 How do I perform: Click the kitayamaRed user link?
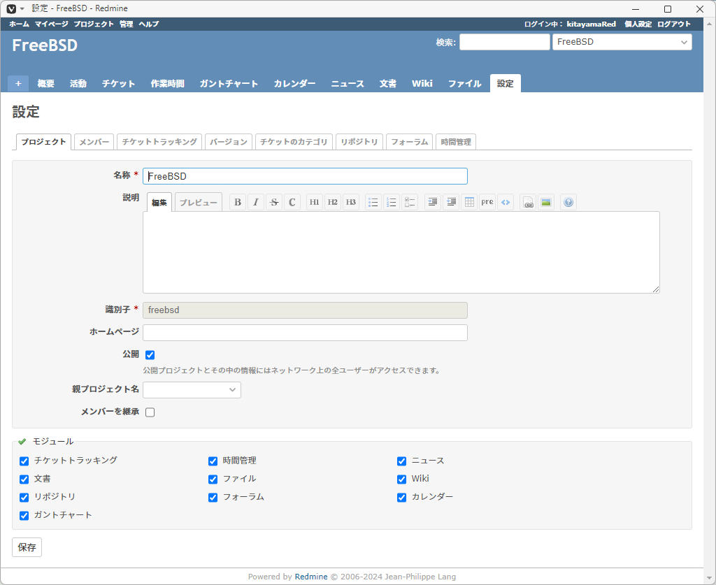[x=592, y=24]
